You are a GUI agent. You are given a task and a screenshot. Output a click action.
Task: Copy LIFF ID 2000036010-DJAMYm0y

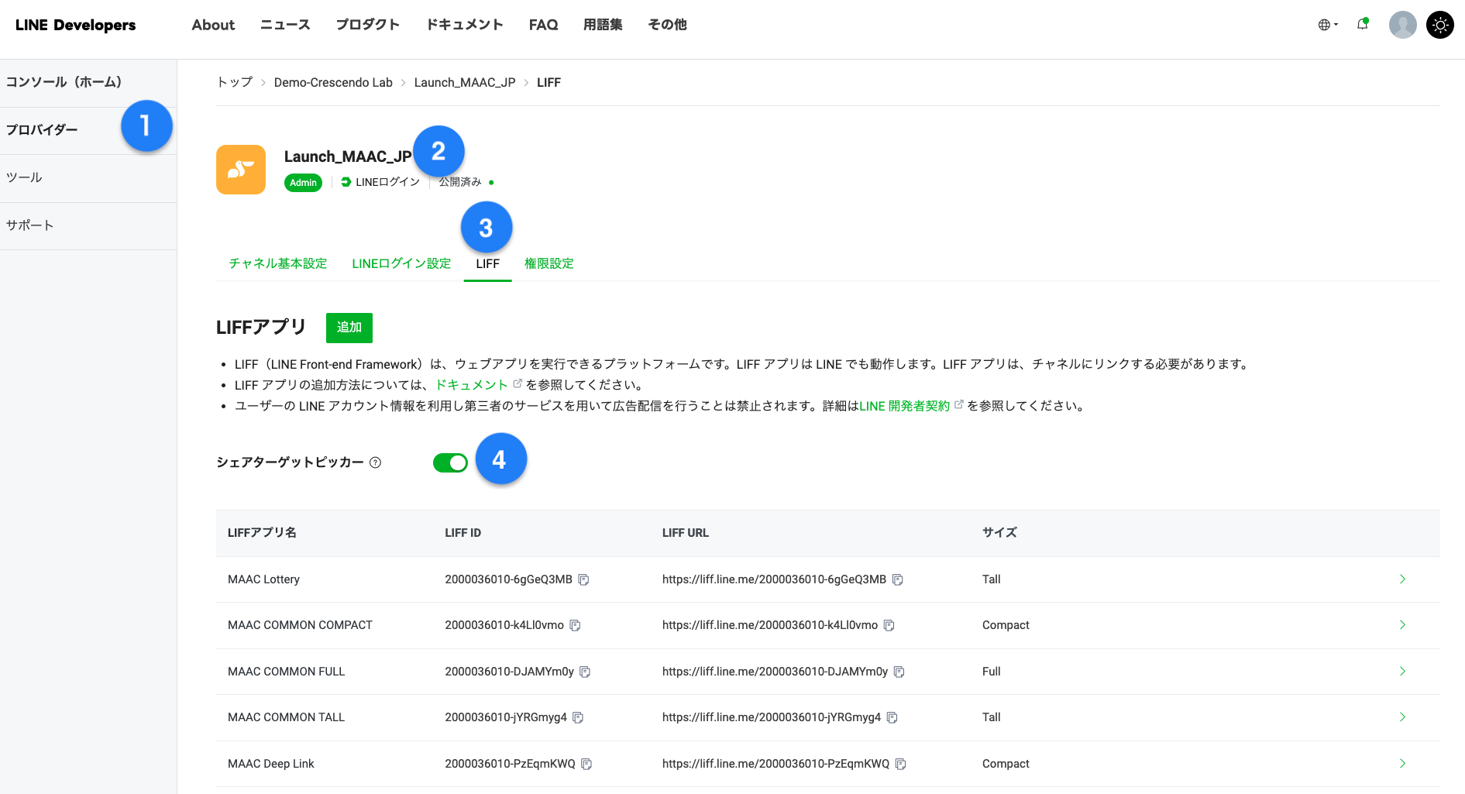coord(585,672)
